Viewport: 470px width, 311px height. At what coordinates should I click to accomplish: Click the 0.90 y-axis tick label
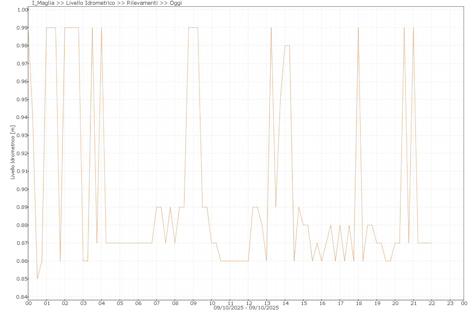(x=22, y=189)
